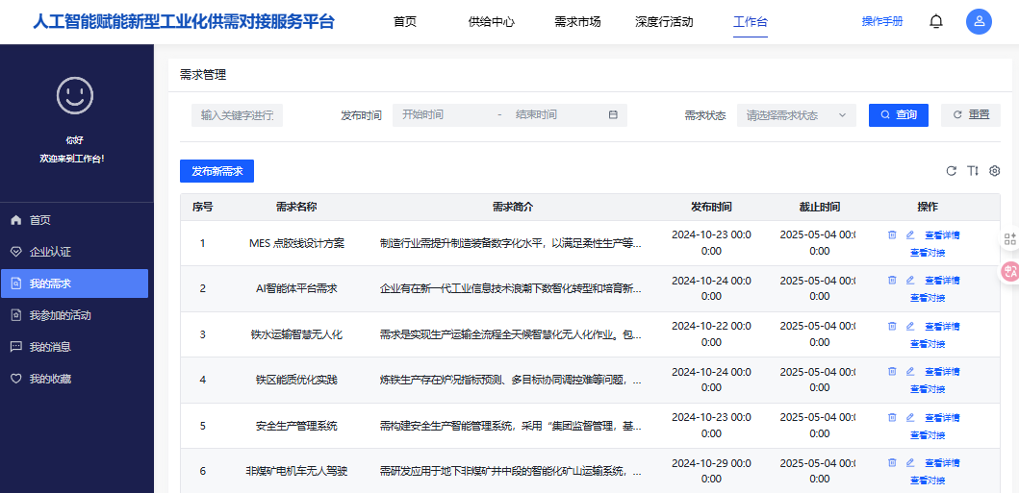
Task: Open the 开始时间 date picker
Action: [x=442, y=114]
